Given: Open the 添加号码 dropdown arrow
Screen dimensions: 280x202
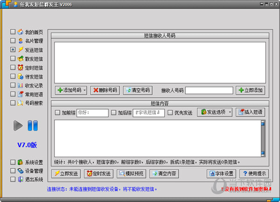Looking at the screenshot, I should tap(84, 90).
